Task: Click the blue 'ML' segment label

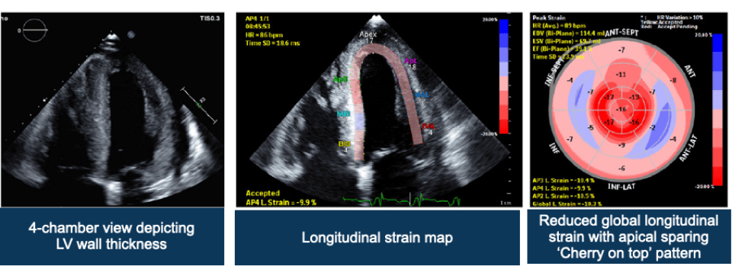Action: pos(421,95)
